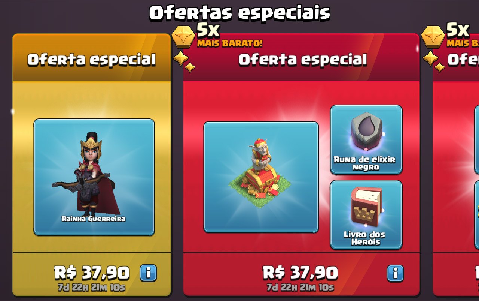Viewport: 479px width, 301px height.
Task: Click the red card's Oferta especial header
Action: pos(303,60)
